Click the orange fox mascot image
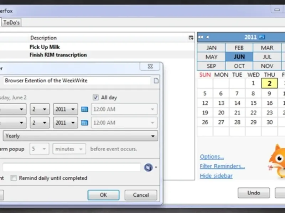The width and height of the screenshot is (285, 213). click(277, 161)
